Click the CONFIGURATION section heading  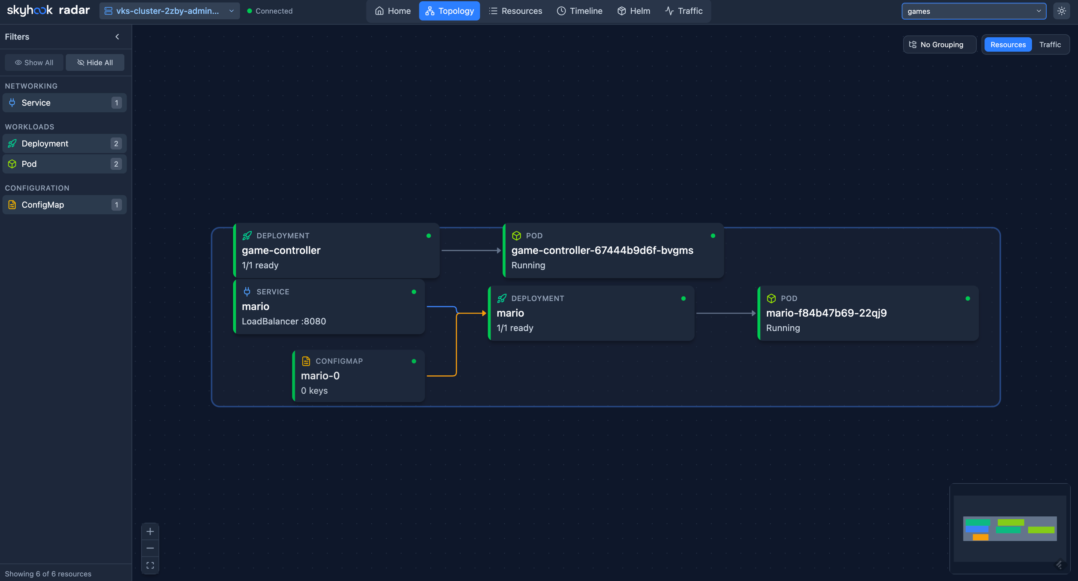[x=37, y=188]
